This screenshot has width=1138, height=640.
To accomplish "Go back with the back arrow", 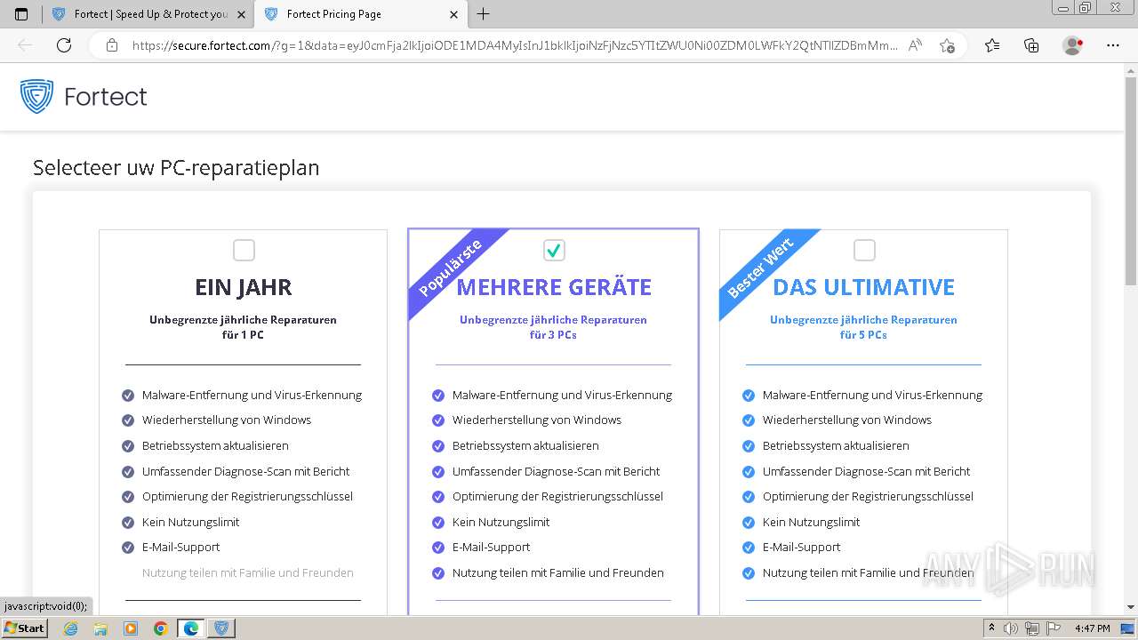I will (25, 45).
